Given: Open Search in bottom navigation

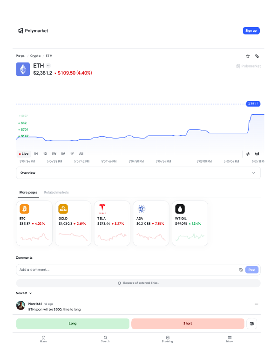Looking at the screenshot, I should [105, 339].
